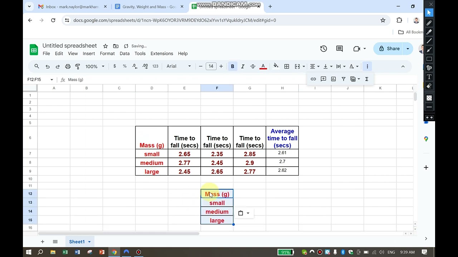The width and height of the screenshot is (458, 257).
Task: Hide the menus with collapse chevron
Action: click(403, 66)
